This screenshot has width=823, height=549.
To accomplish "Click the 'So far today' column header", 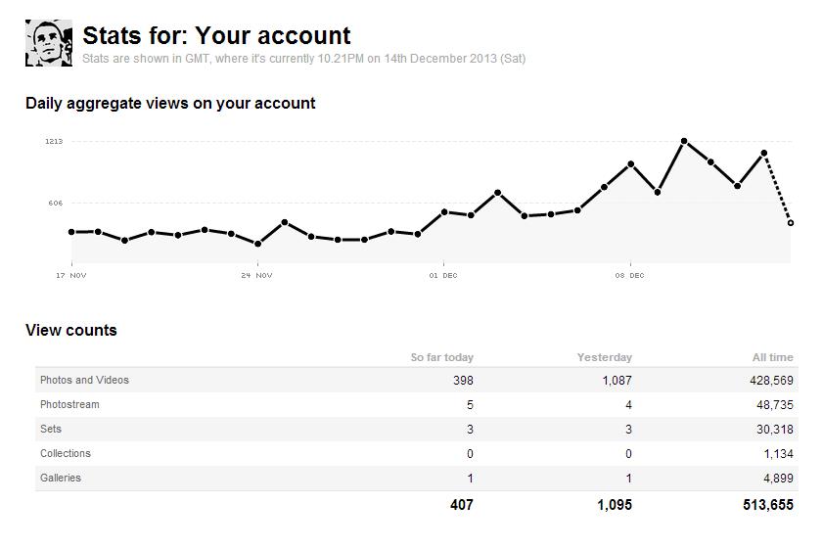I will 441,357.
